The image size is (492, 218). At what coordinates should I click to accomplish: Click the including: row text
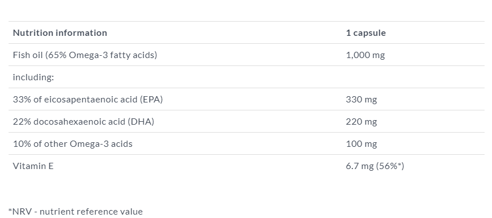tap(33, 77)
